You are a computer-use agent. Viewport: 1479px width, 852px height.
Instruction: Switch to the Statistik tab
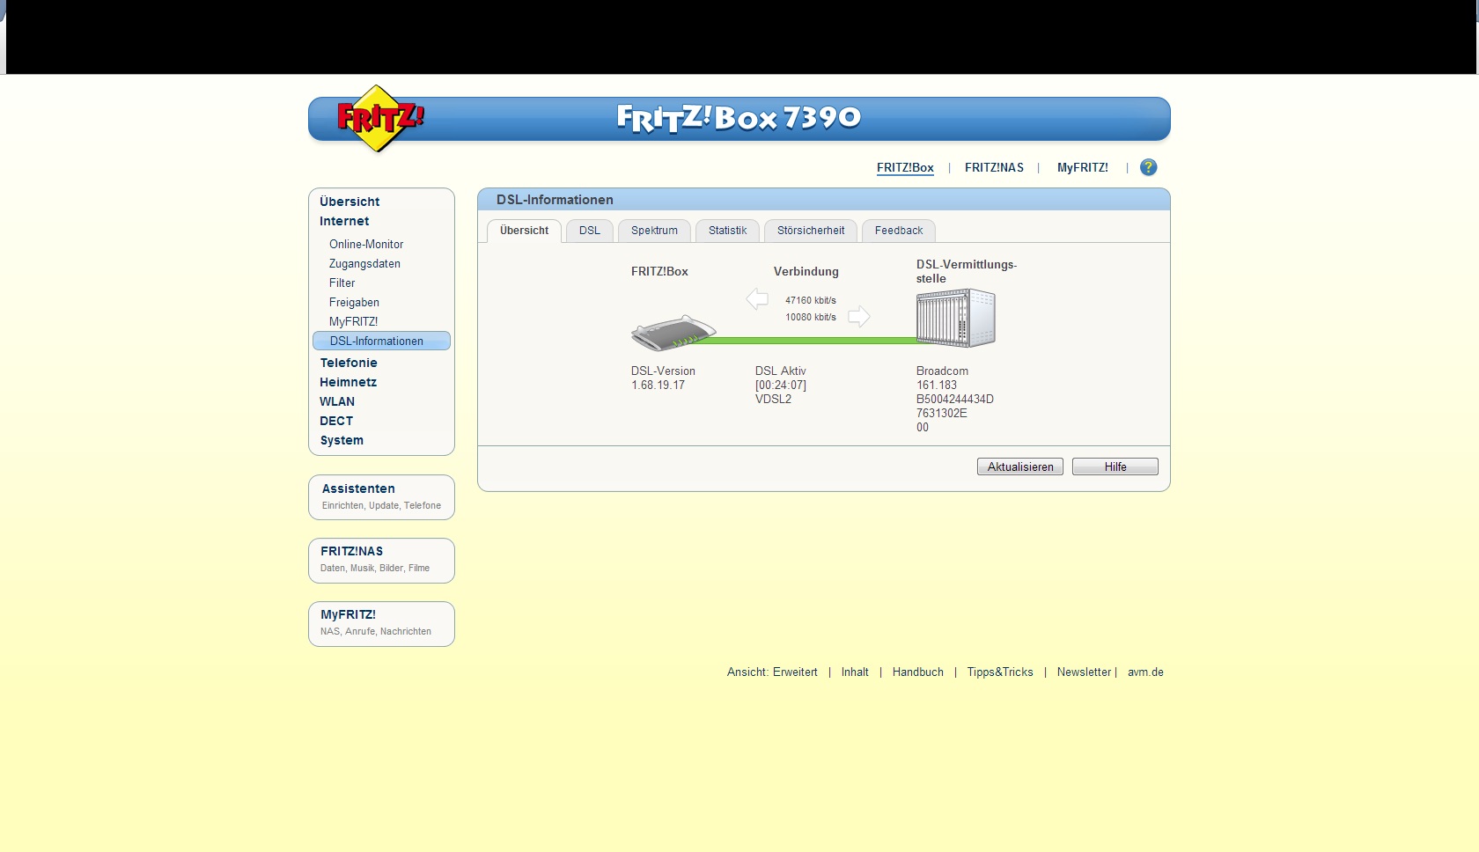point(727,231)
